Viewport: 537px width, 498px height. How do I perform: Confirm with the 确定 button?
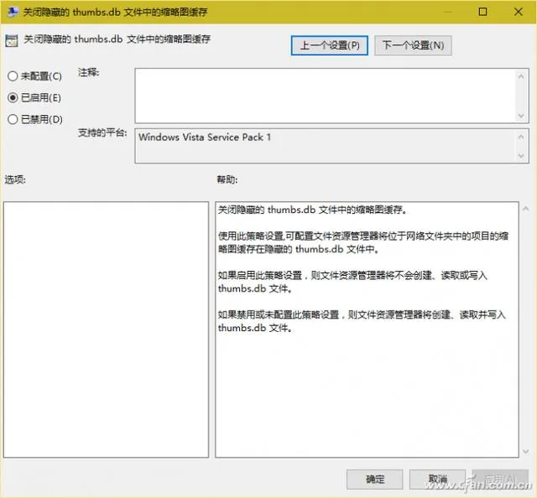(x=375, y=480)
